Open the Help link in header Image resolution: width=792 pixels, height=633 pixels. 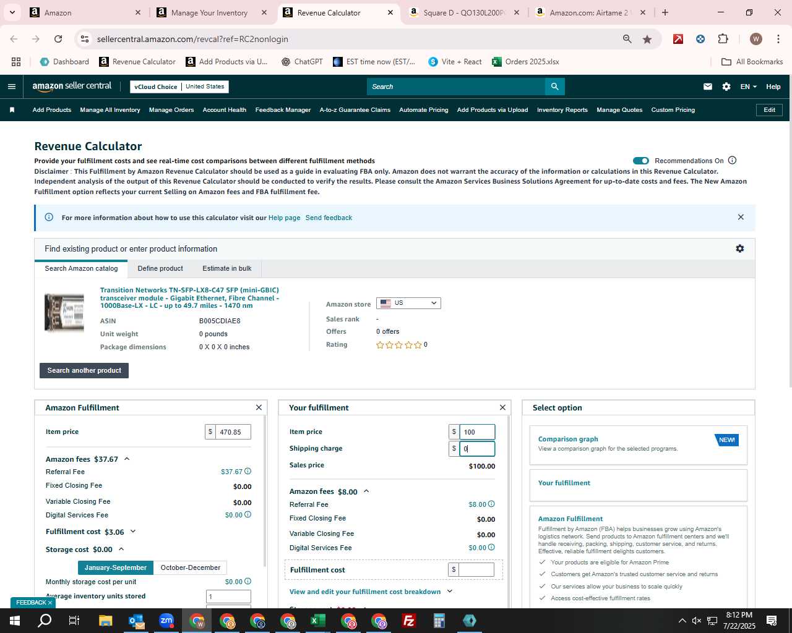tap(773, 87)
